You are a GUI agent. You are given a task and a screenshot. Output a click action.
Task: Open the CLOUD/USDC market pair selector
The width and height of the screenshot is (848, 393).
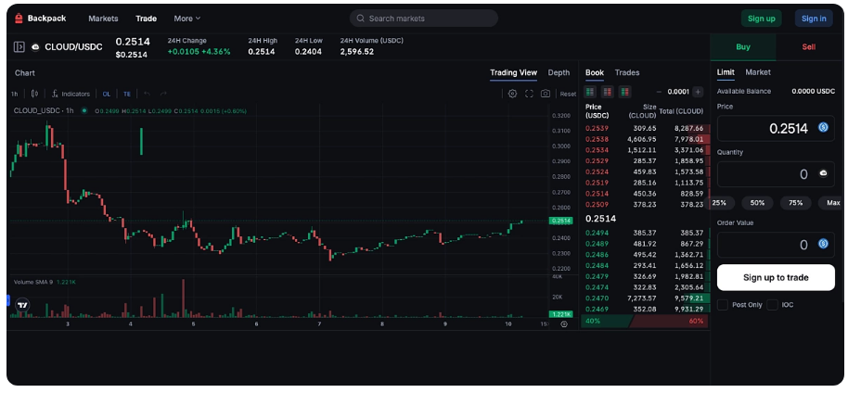tap(73, 47)
